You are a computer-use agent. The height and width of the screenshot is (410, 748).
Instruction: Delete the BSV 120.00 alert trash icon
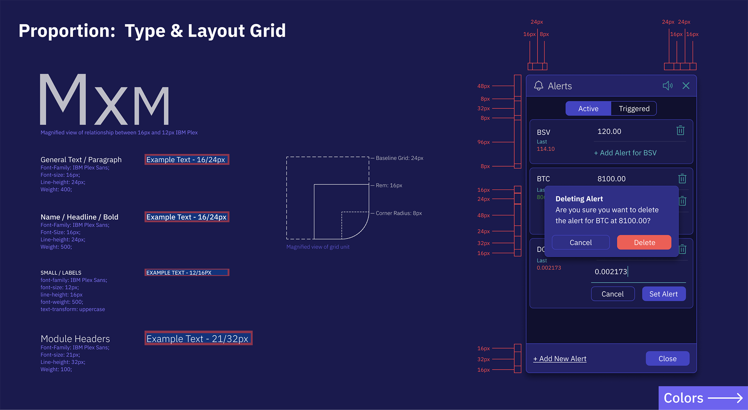tap(680, 130)
